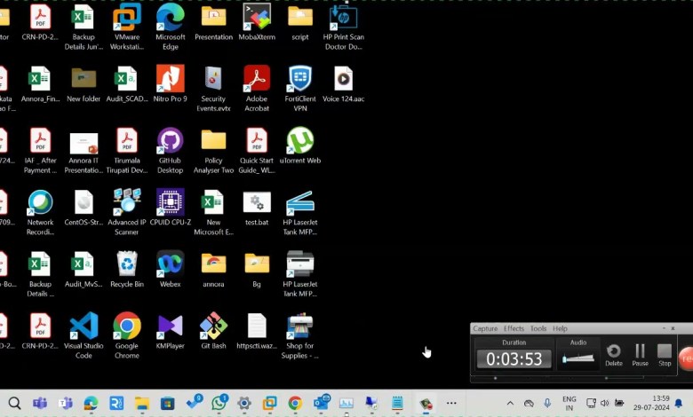Open the annora folder
Screen dimensions: 693x417
[213, 269]
